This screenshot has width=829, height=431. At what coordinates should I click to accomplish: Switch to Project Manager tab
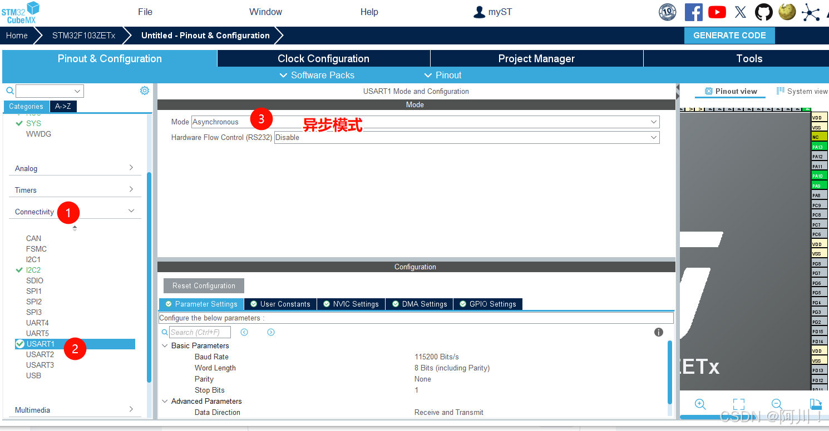coord(537,58)
